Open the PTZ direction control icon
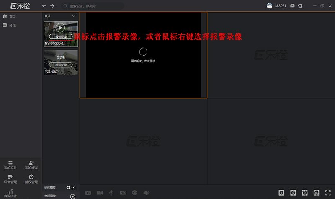The image size is (335, 199). (x=134, y=193)
